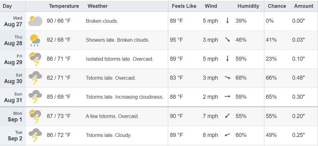Click the 0.48" precipitation amount

click(298, 78)
